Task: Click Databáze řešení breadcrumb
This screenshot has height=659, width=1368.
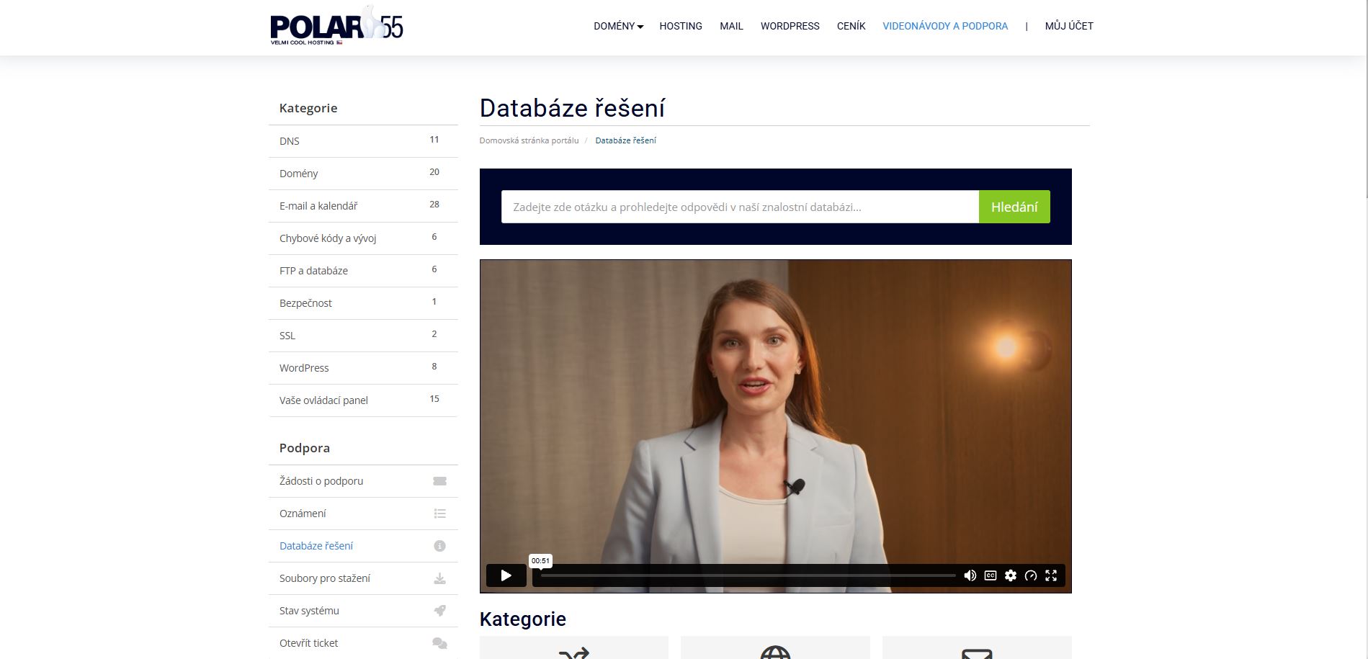Action: [x=625, y=140]
